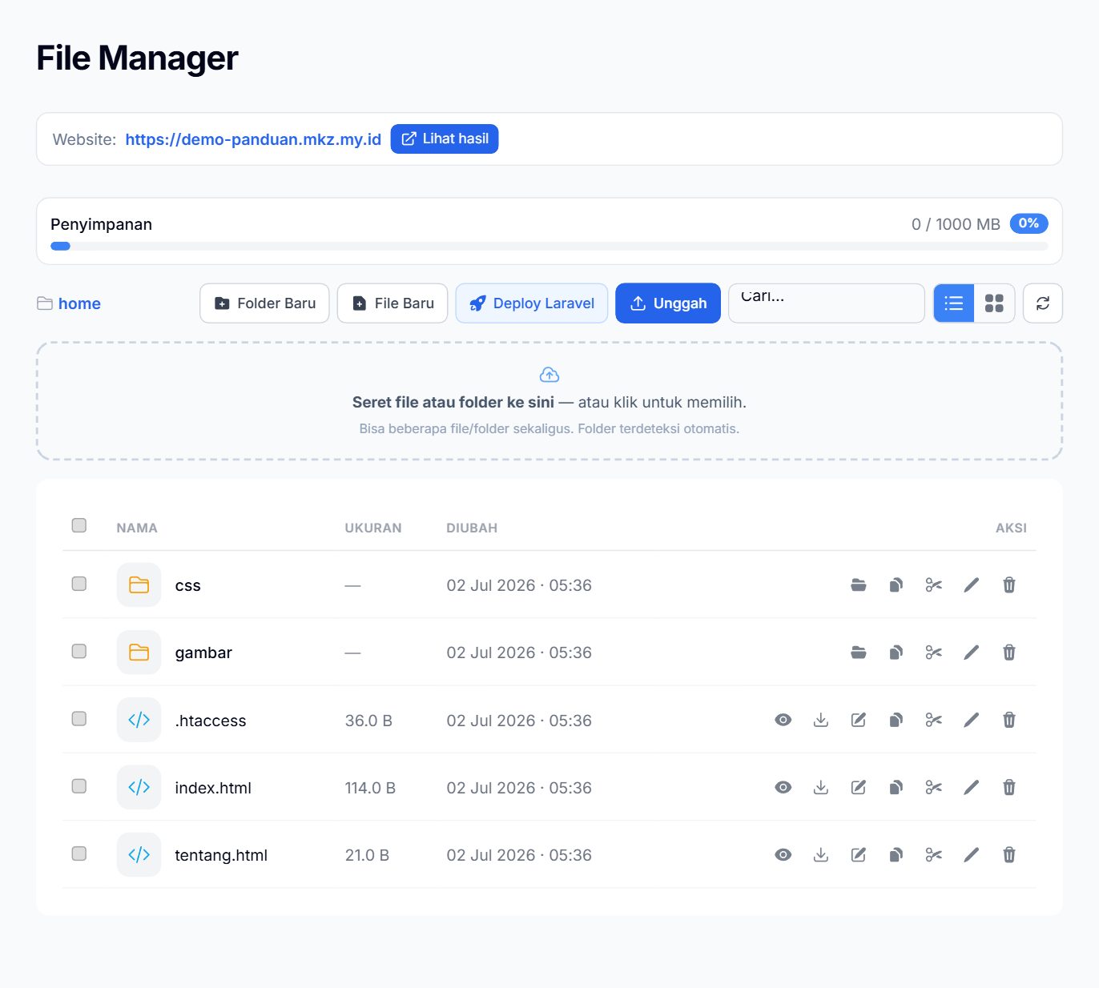Screen dimensions: 1099x988
Task: Open the css folder icon action
Action: (859, 585)
